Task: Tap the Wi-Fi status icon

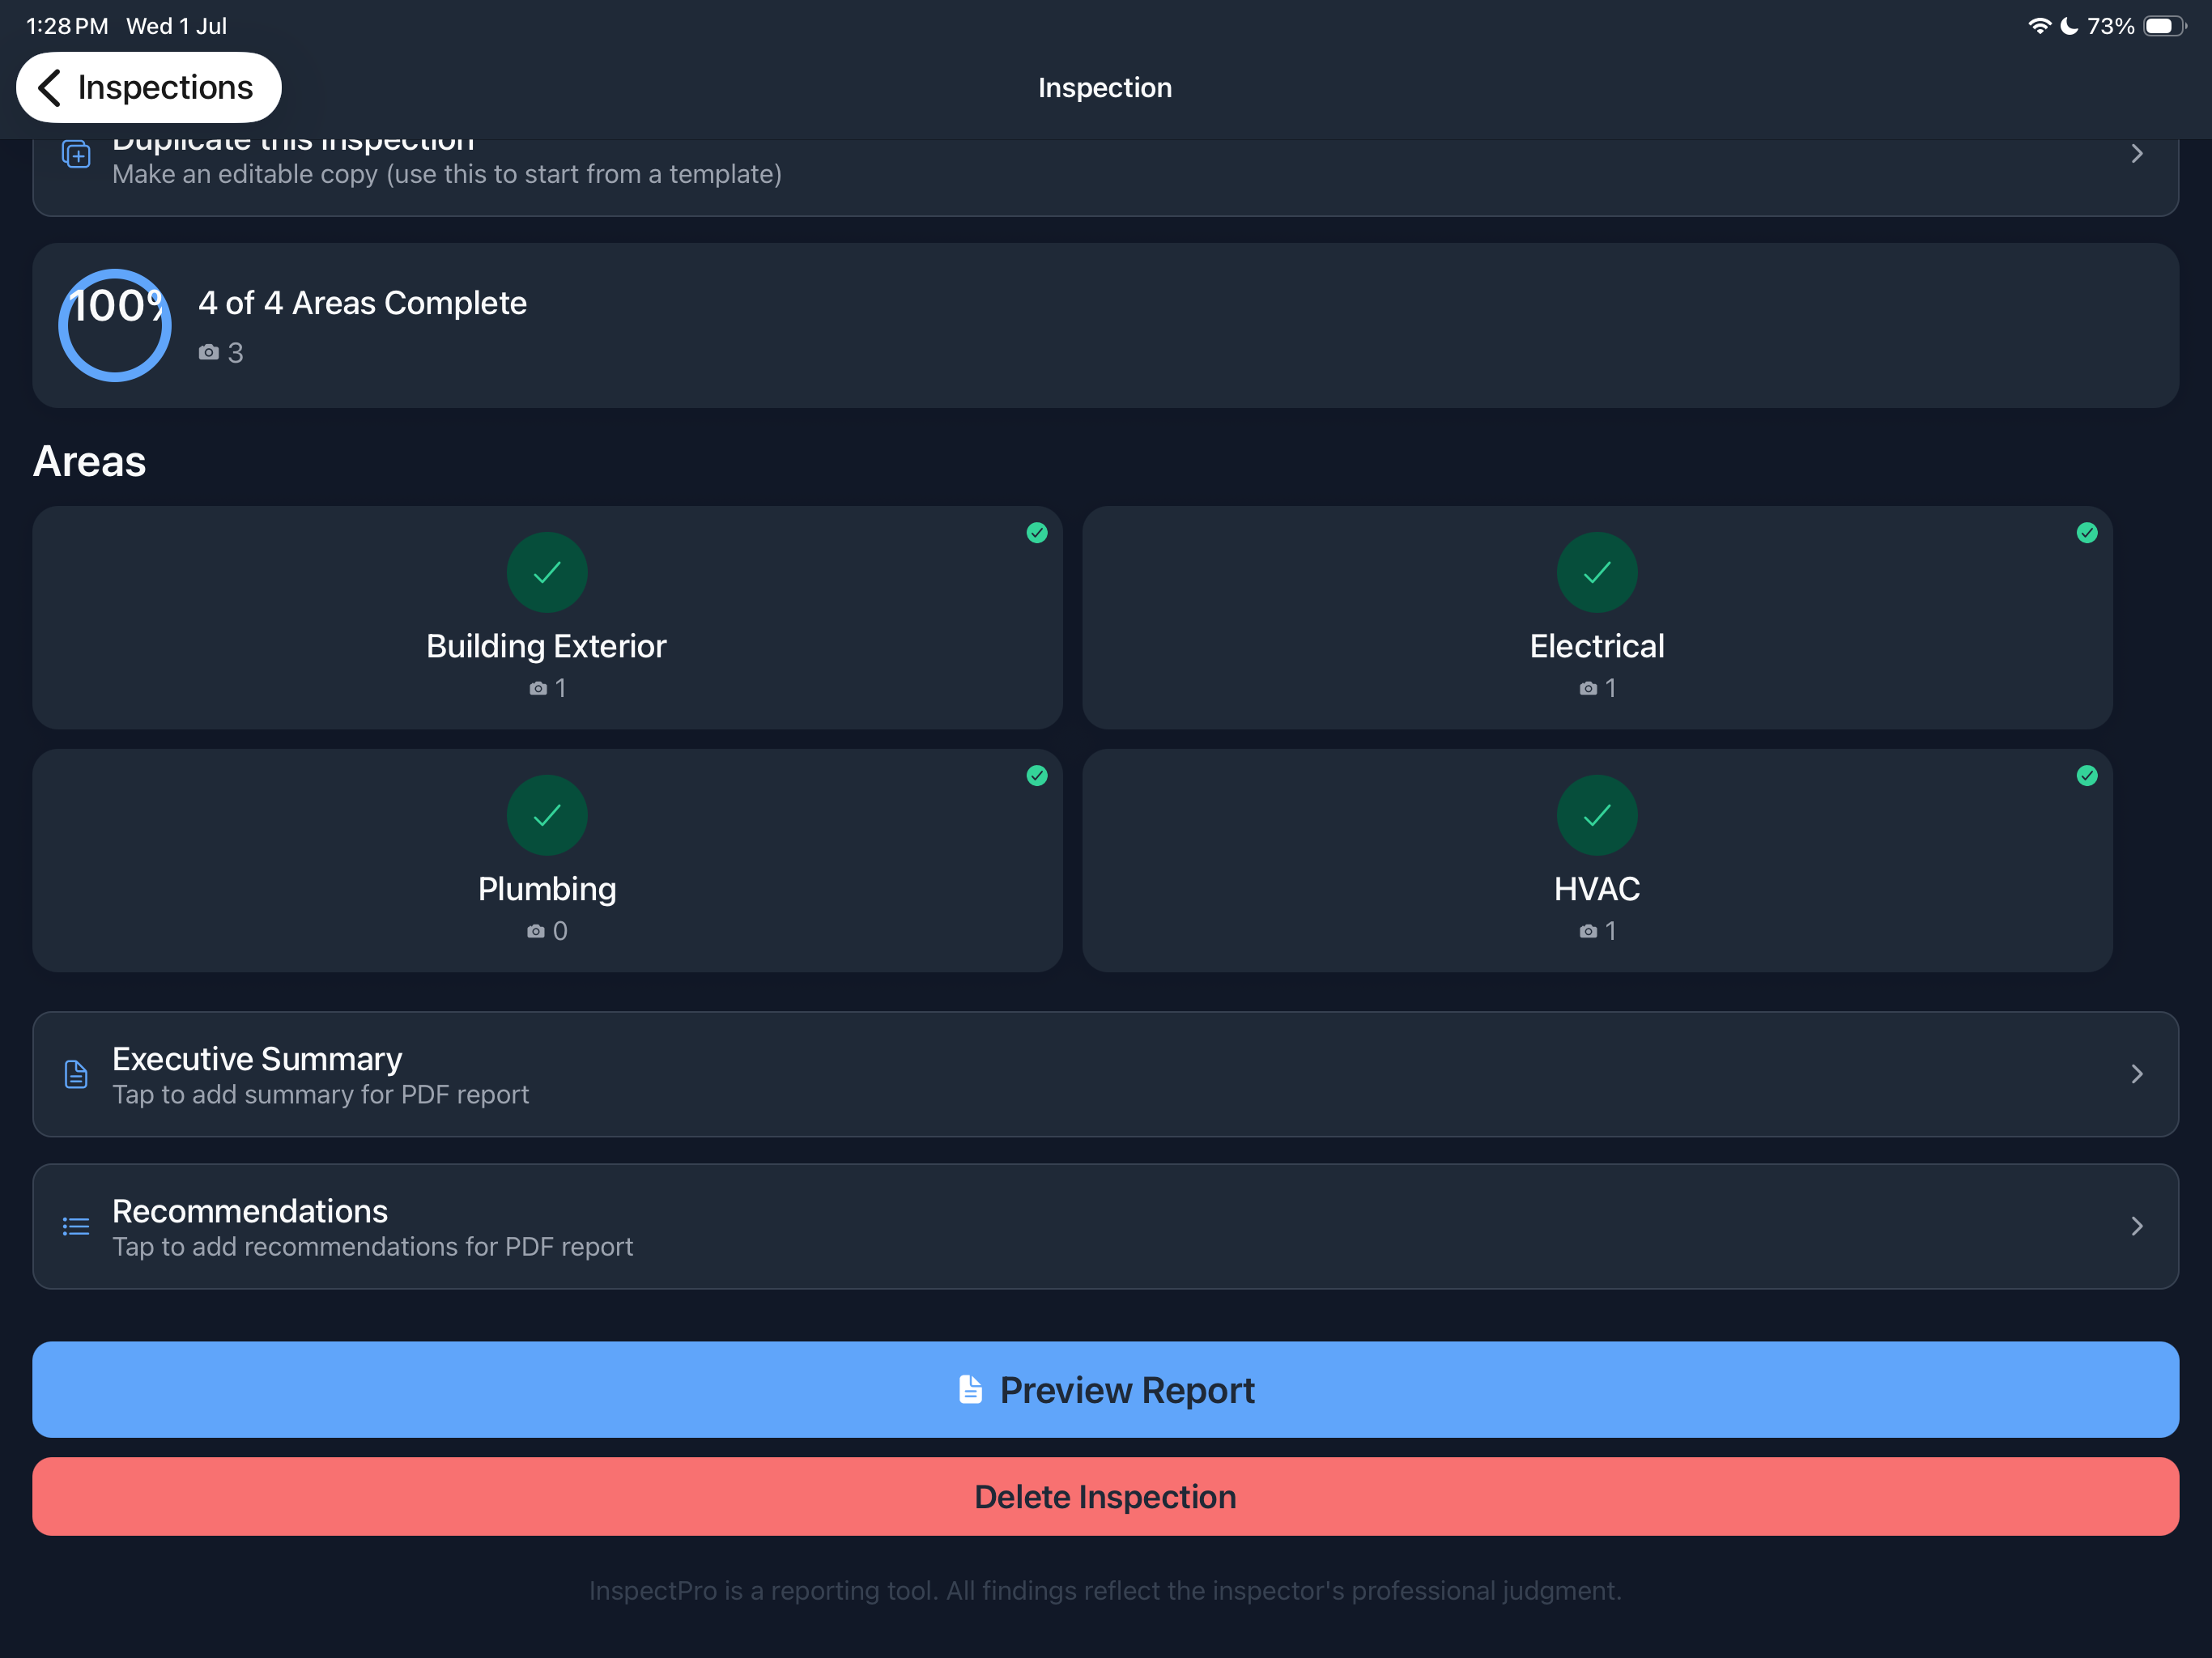Action: (2039, 26)
